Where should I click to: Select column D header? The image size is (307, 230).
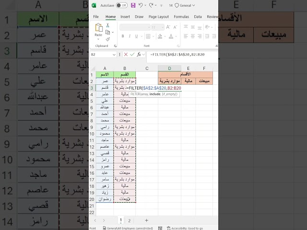(x=169, y=69)
